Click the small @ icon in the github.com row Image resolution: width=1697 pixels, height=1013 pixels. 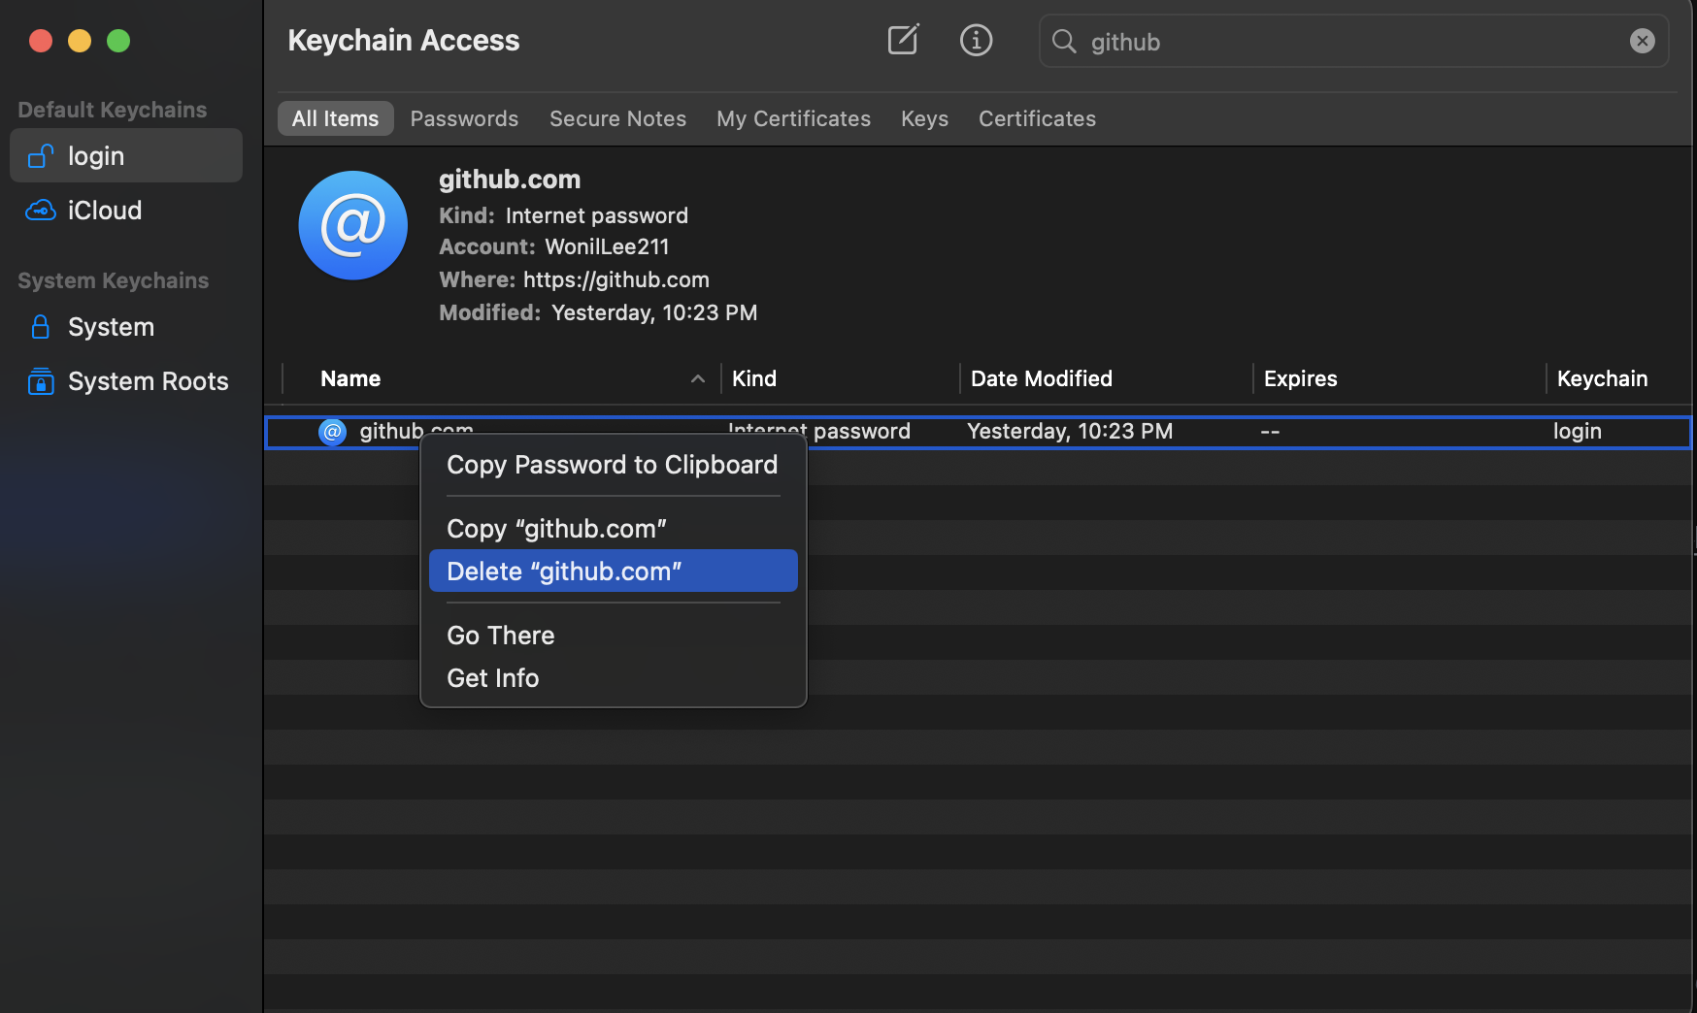point(332,432)
